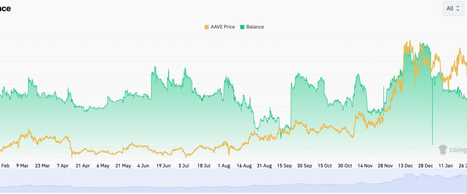Click the "13 Dec" date label
Viewport: 467px width, 194px height.
coord(406,166)
